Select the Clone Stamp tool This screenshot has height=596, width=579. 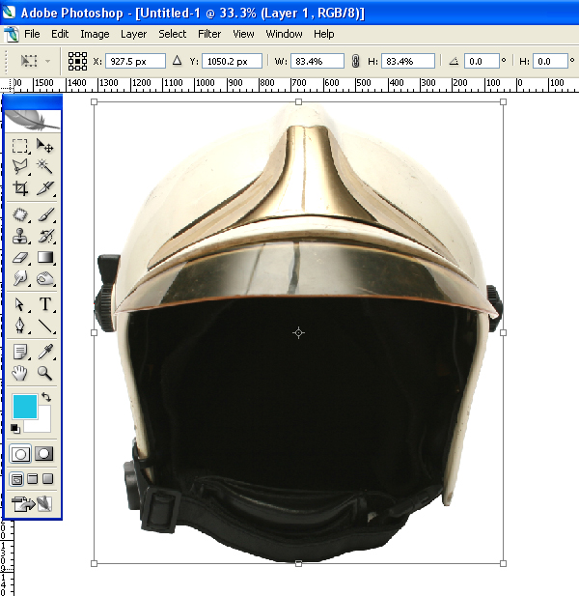pos(19,236)
